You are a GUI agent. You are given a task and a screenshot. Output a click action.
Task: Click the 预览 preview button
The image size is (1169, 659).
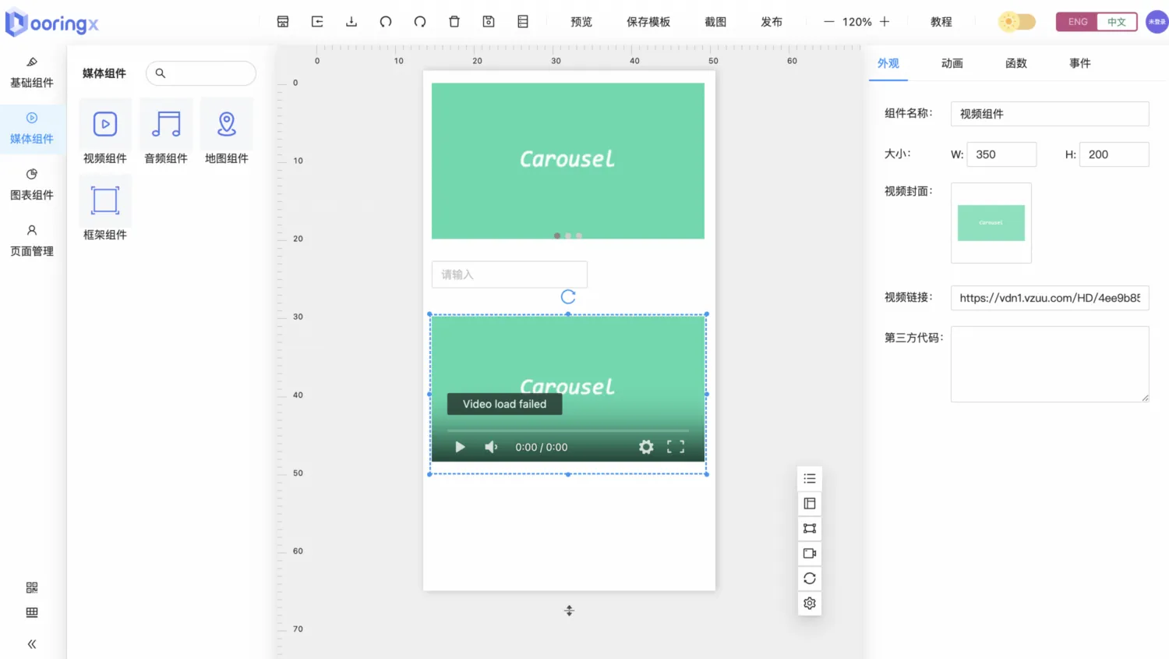[581, 22]
